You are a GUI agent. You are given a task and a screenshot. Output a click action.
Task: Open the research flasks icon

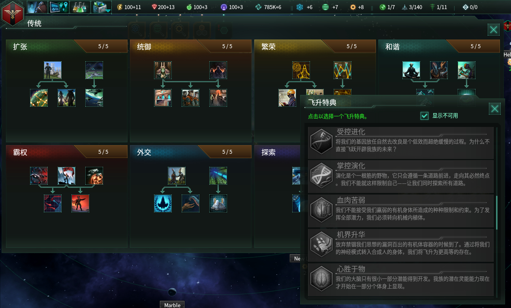point(80,7)
